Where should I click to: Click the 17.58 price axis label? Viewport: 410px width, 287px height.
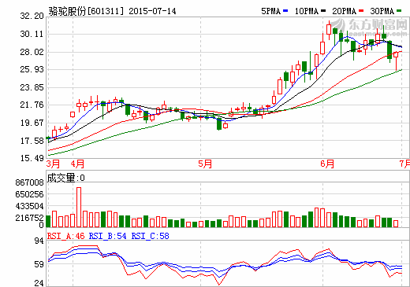(32, 141)
